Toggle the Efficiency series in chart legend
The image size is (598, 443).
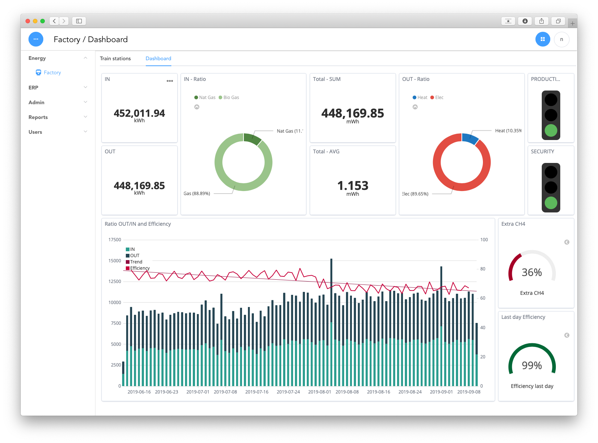[138, 268]
